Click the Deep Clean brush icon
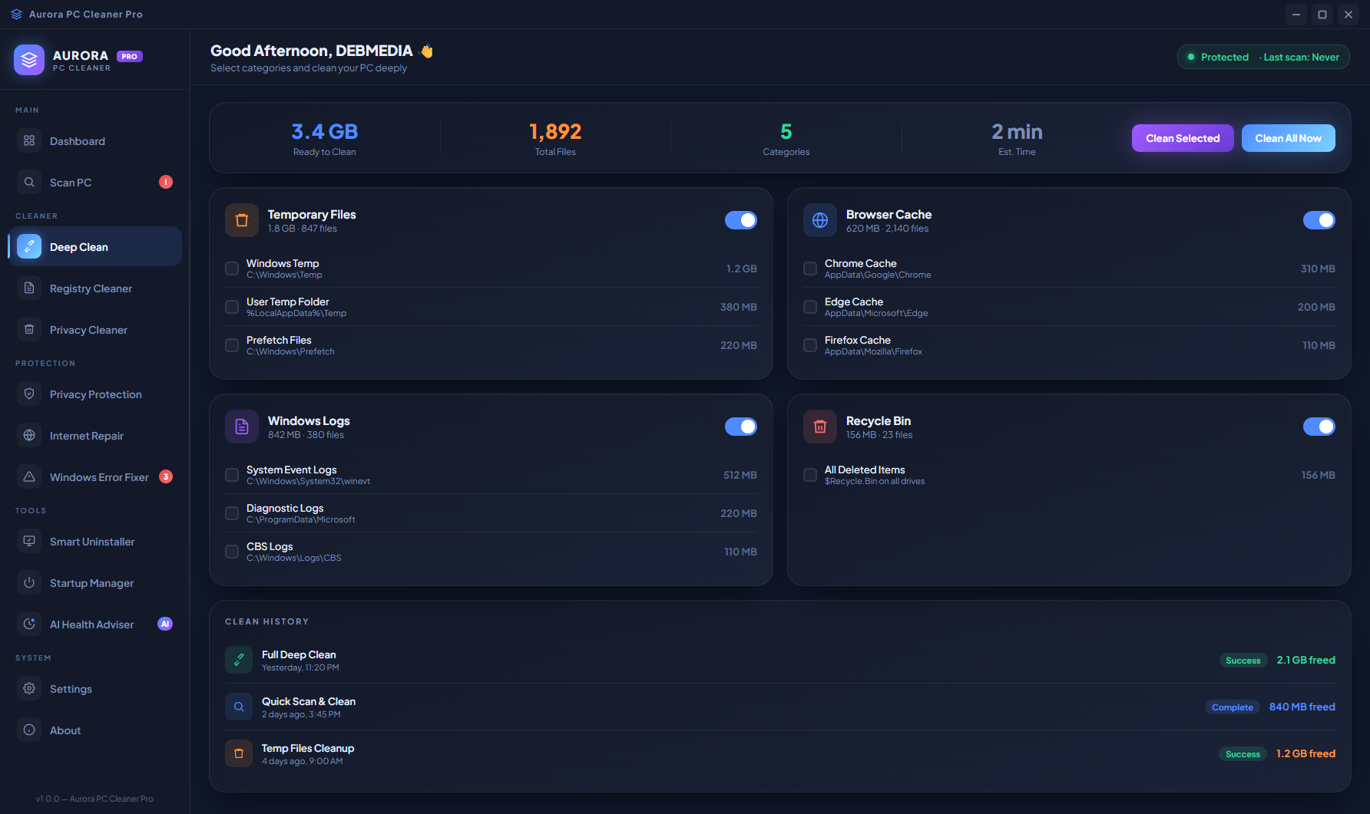This screenshot has height=814, width=1370. click(x=29, y=247)
